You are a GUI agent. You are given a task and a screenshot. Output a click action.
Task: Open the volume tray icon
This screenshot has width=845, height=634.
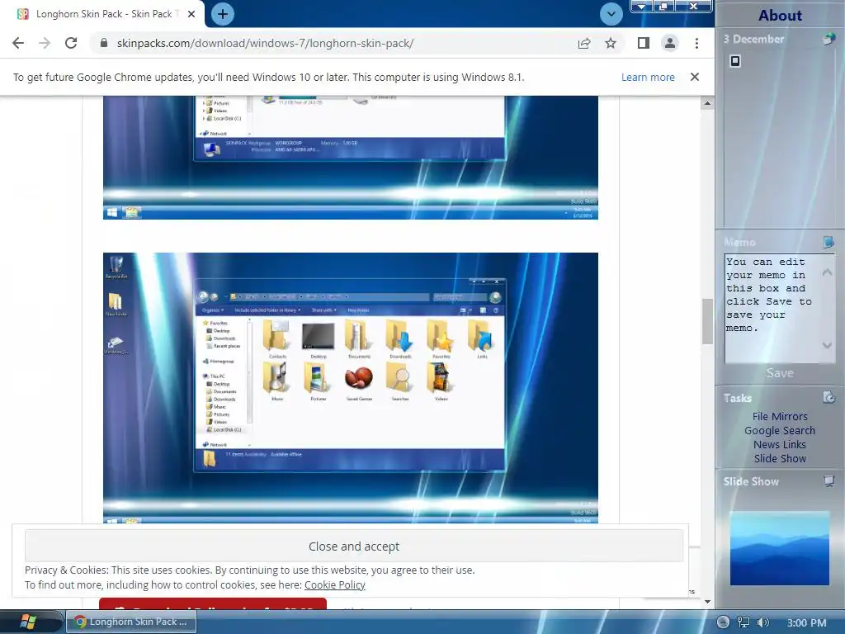[x=763, y=622]
